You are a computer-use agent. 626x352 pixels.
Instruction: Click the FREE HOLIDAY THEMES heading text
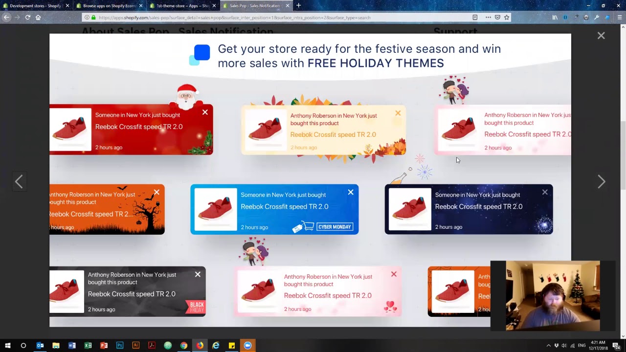click(376, 63)
